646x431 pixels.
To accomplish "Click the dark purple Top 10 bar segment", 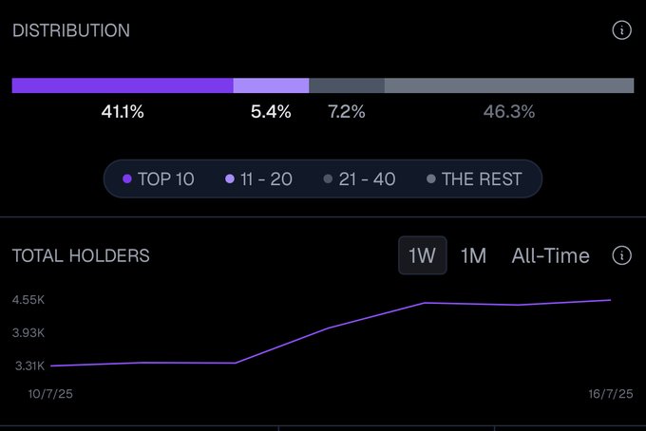I will (122, 85).
